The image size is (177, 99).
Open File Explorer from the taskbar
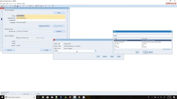click(43, 97)
